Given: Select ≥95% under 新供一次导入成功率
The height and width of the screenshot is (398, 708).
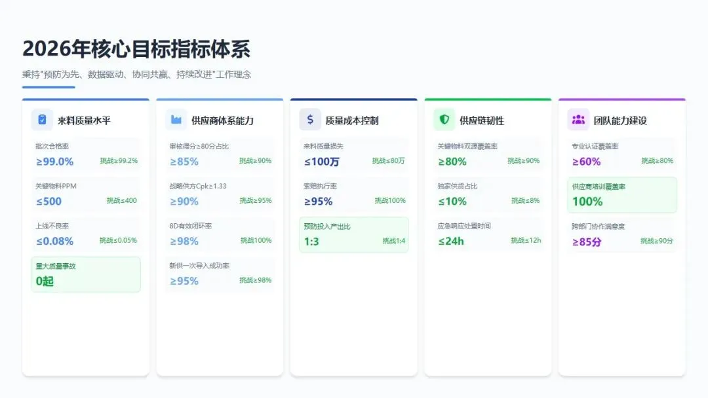Looking at the screenshot, I should [x=184, y=281].
